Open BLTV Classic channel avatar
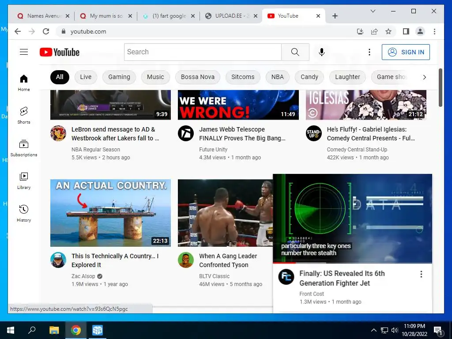 click(x=186, y=260)
